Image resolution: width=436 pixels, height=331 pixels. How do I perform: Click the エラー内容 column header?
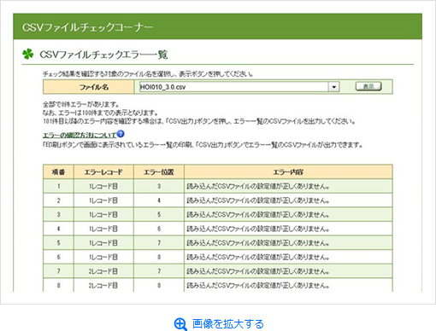(x=288, y=172)
